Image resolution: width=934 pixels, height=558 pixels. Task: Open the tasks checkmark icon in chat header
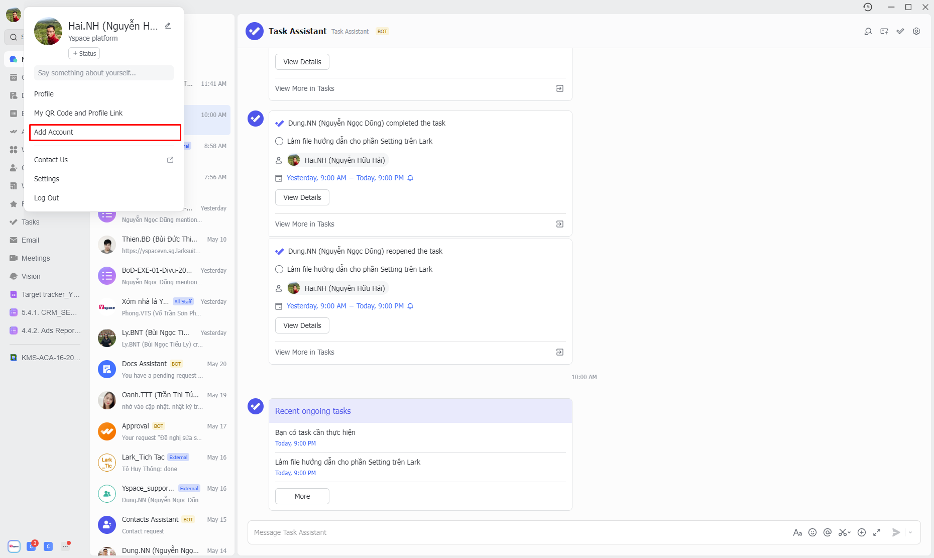click(x=900, y=31)
